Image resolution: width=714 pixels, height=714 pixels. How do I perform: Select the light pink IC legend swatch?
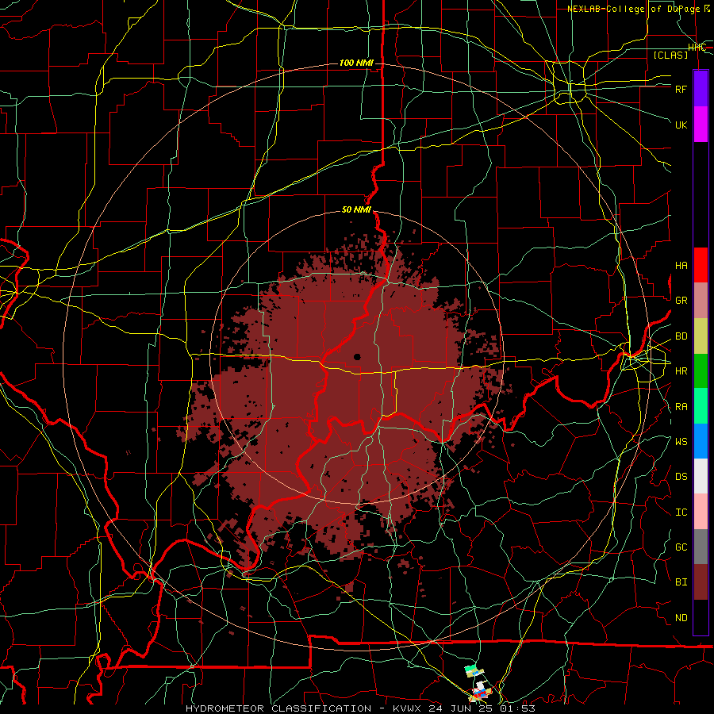coord(701,512)
